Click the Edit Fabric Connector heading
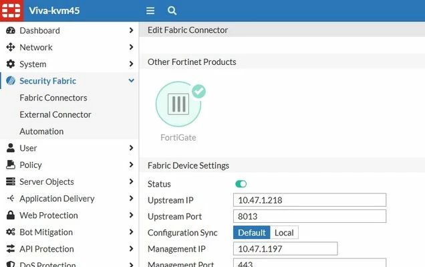Screen dimensions: 425x267 pyautogui.click(x=188, y=30)
